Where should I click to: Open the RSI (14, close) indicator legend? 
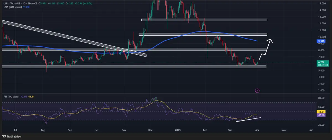coord(11,97)
